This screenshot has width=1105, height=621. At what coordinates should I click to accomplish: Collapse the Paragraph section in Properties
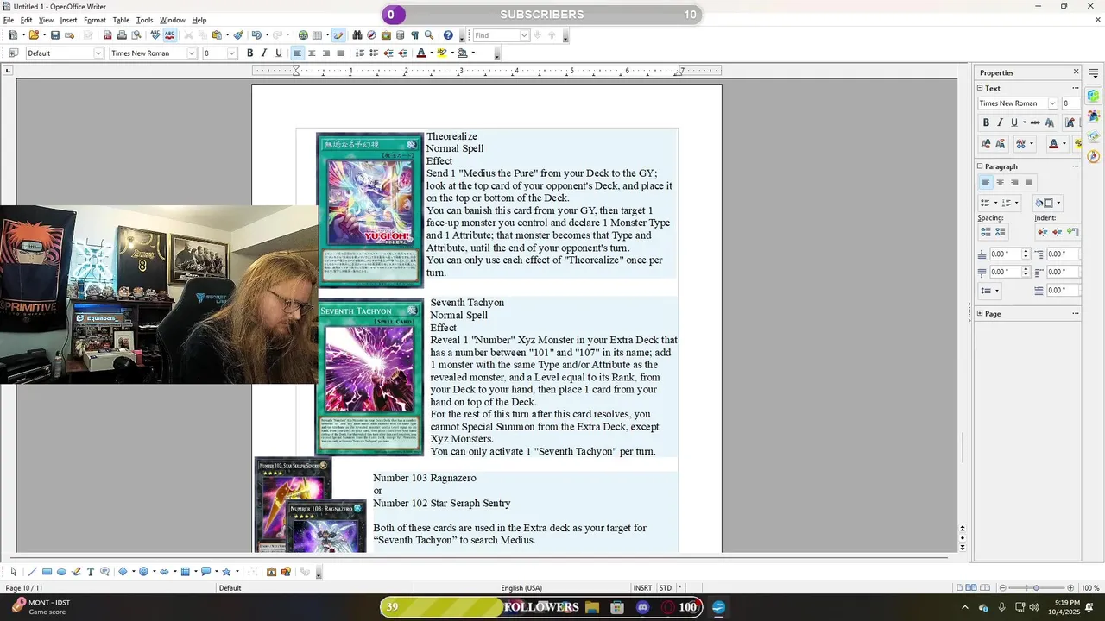coord(981,166)
